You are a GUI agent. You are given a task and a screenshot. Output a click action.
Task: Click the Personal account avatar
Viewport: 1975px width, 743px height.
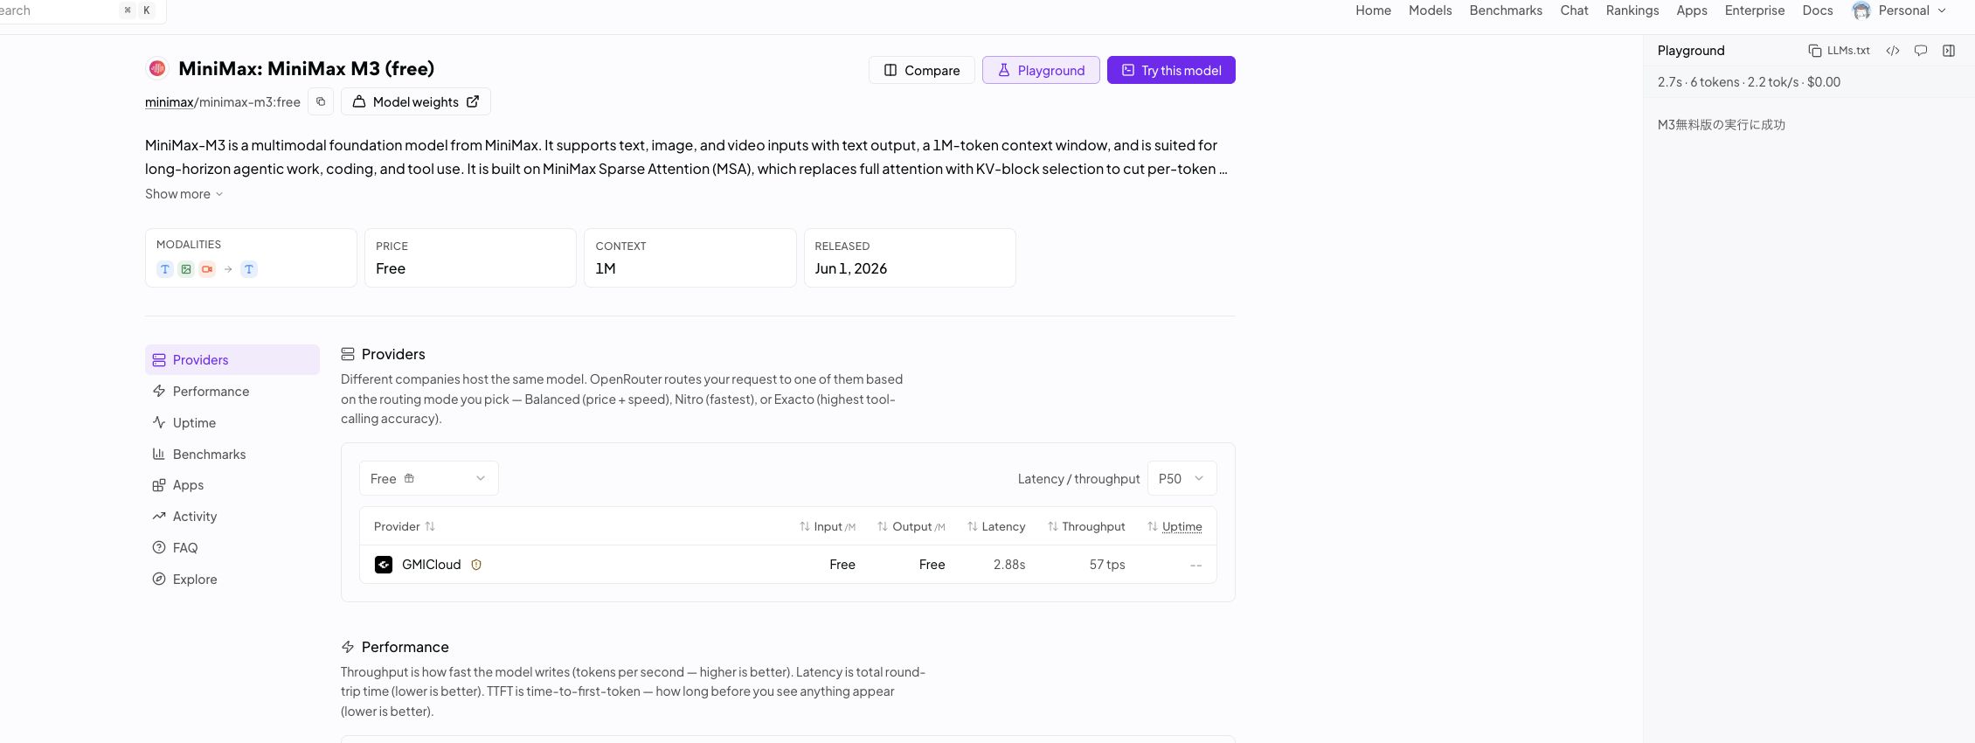[x=1861, y=10]
